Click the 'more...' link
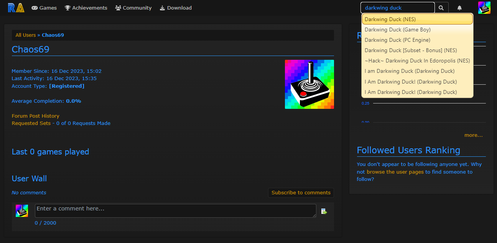This screenshot has height=243, width=497. point(474,135)
